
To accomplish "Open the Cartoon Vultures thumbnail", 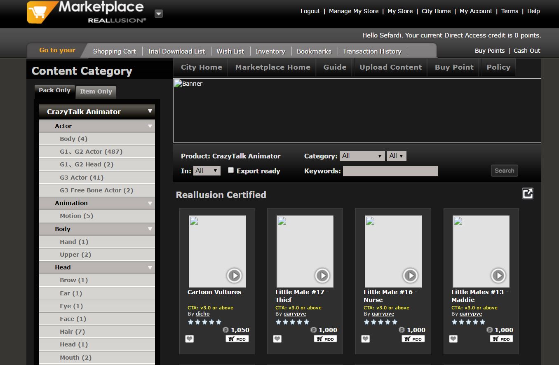I will tap(217, 251).
